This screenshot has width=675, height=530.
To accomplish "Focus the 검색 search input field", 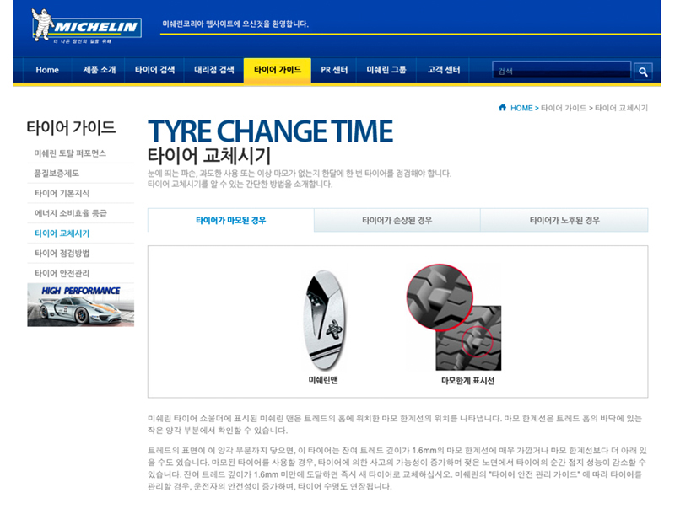I will point(561,71).
